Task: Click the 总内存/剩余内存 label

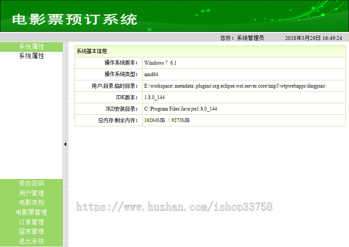Action: 118,120
